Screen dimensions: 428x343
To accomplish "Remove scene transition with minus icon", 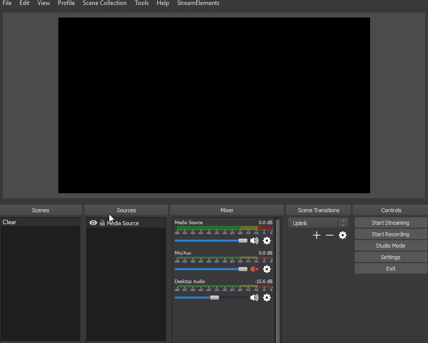I will [329, 235].
